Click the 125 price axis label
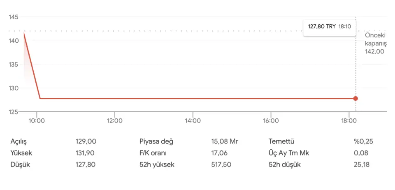 click(x=13, y=111)
